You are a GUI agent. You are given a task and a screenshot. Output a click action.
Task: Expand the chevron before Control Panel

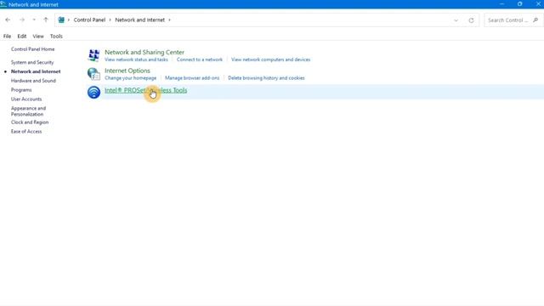click(69, 20)
